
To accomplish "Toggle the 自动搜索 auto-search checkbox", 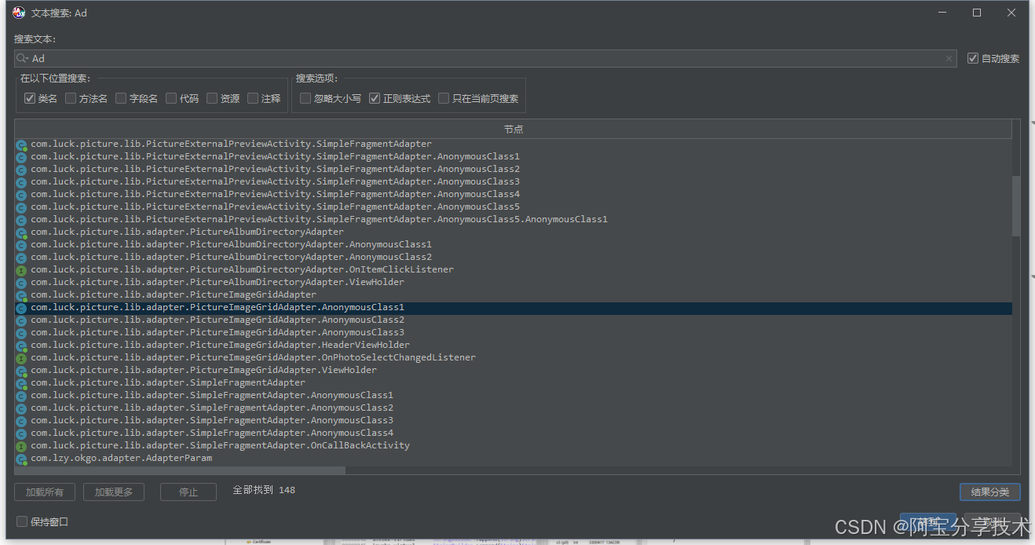I will click(973, 58).
